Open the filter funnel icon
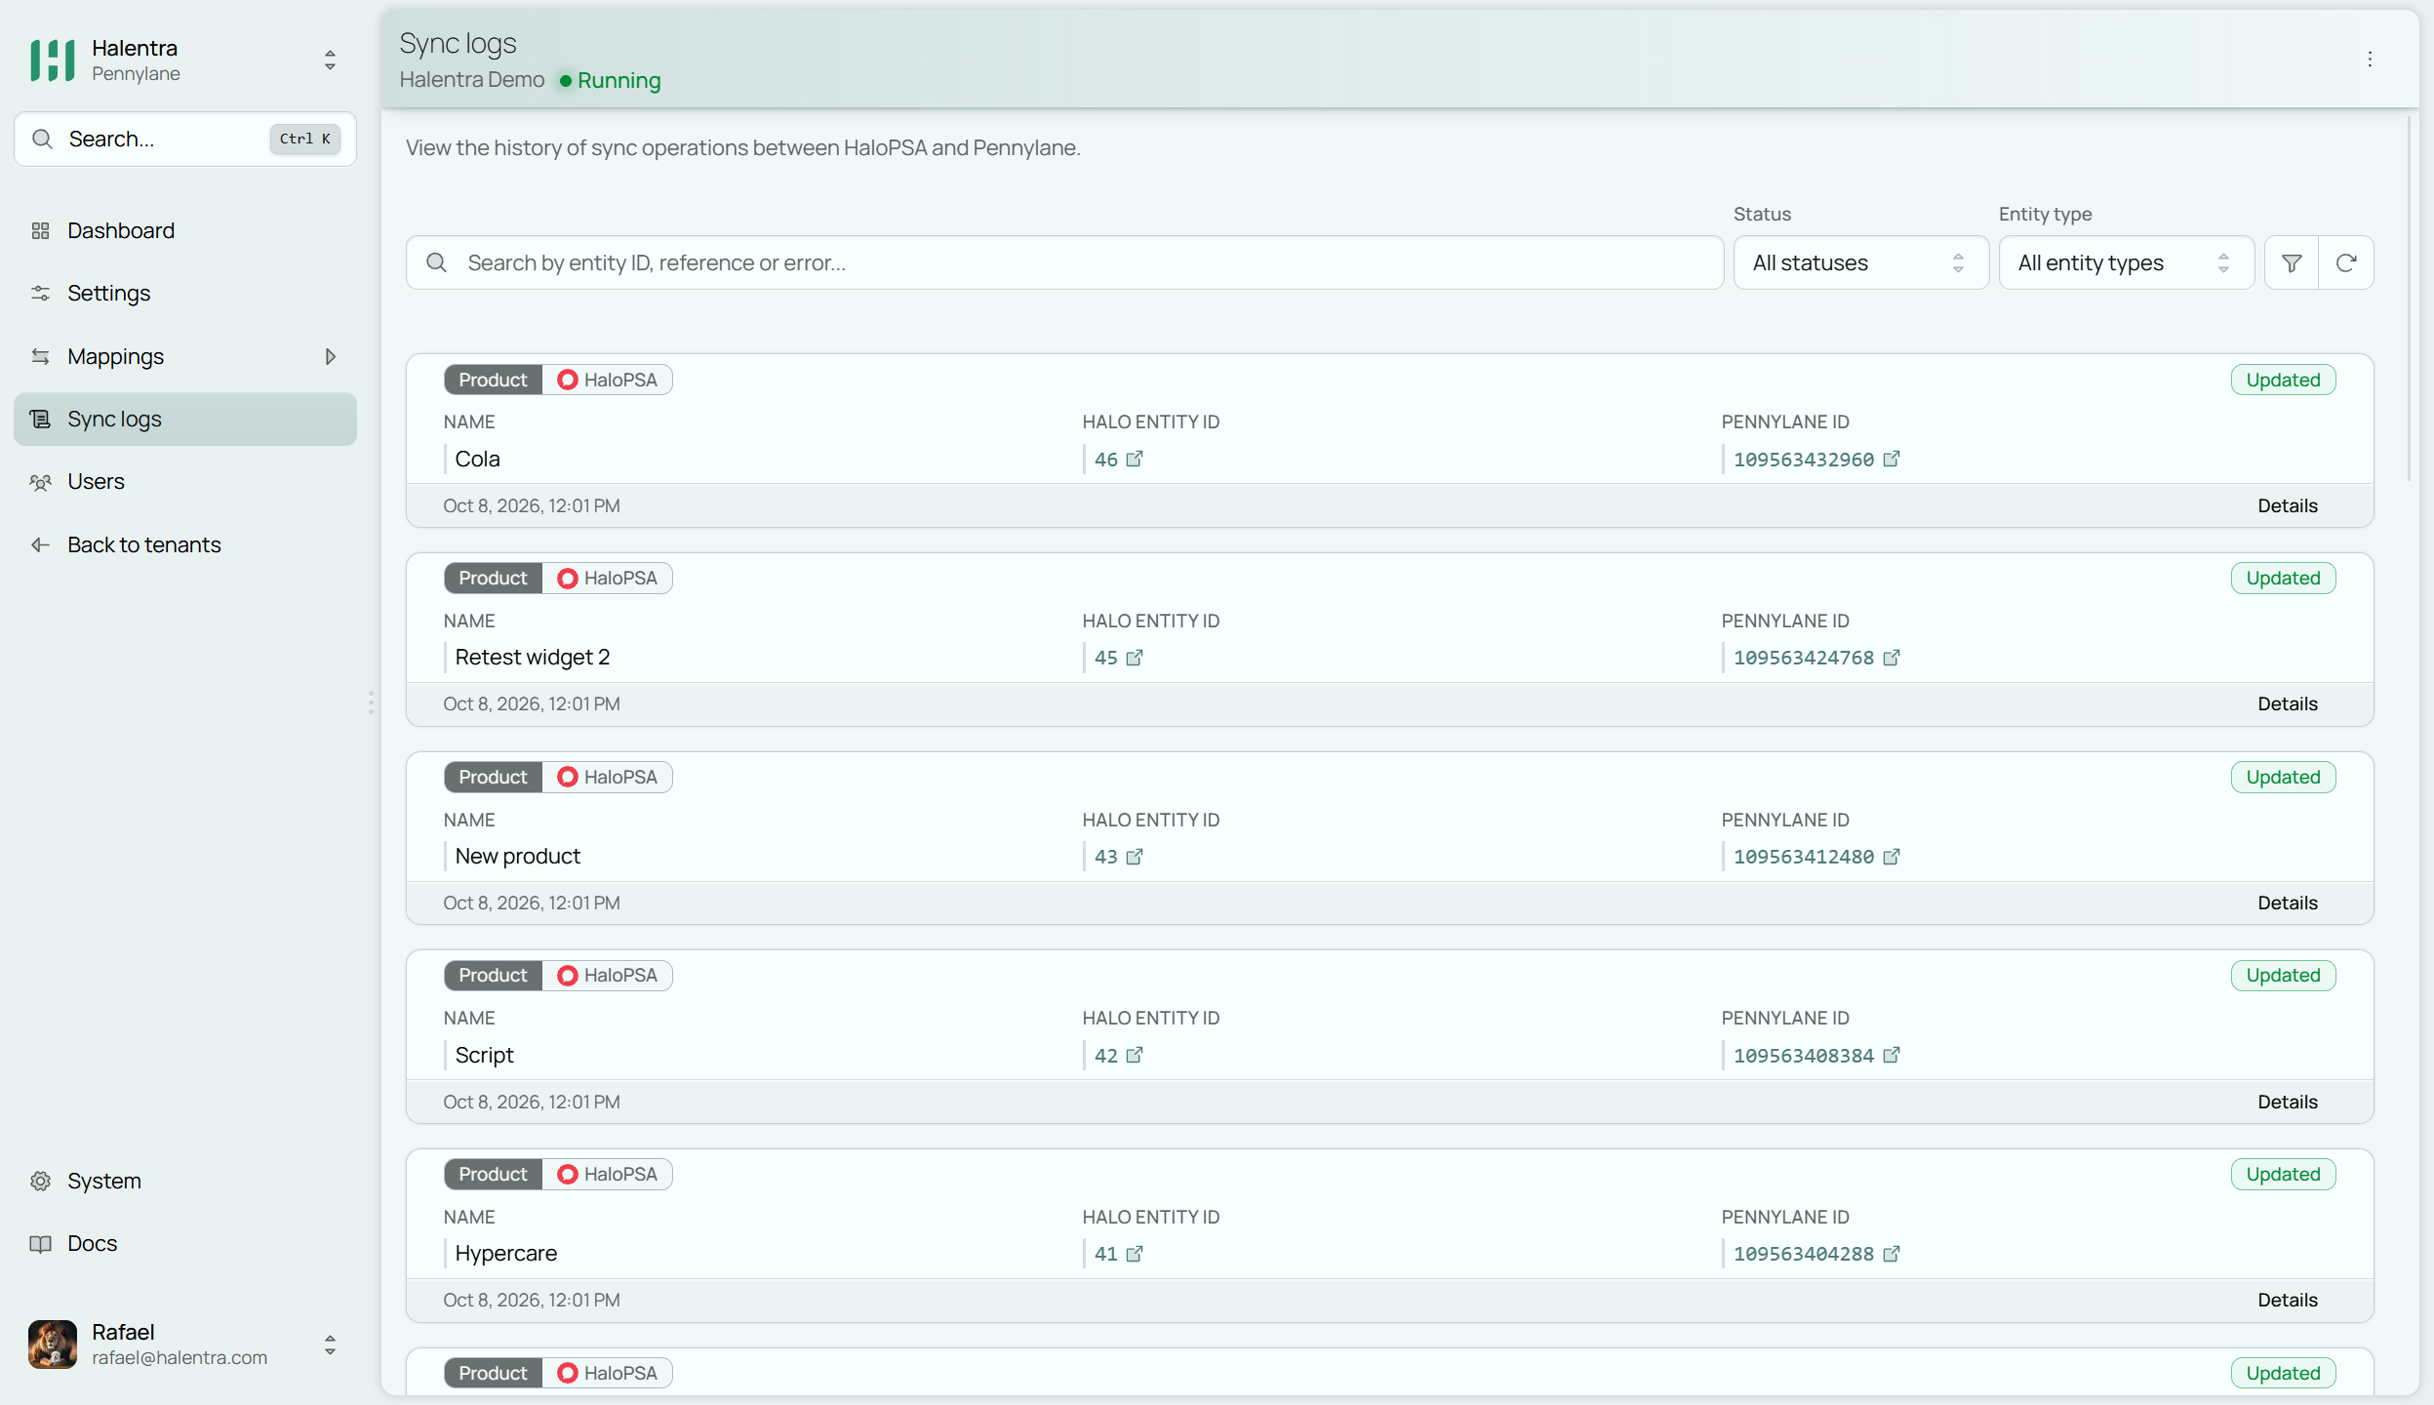Screen dimensions: 2434x1405 [2292, 262]
